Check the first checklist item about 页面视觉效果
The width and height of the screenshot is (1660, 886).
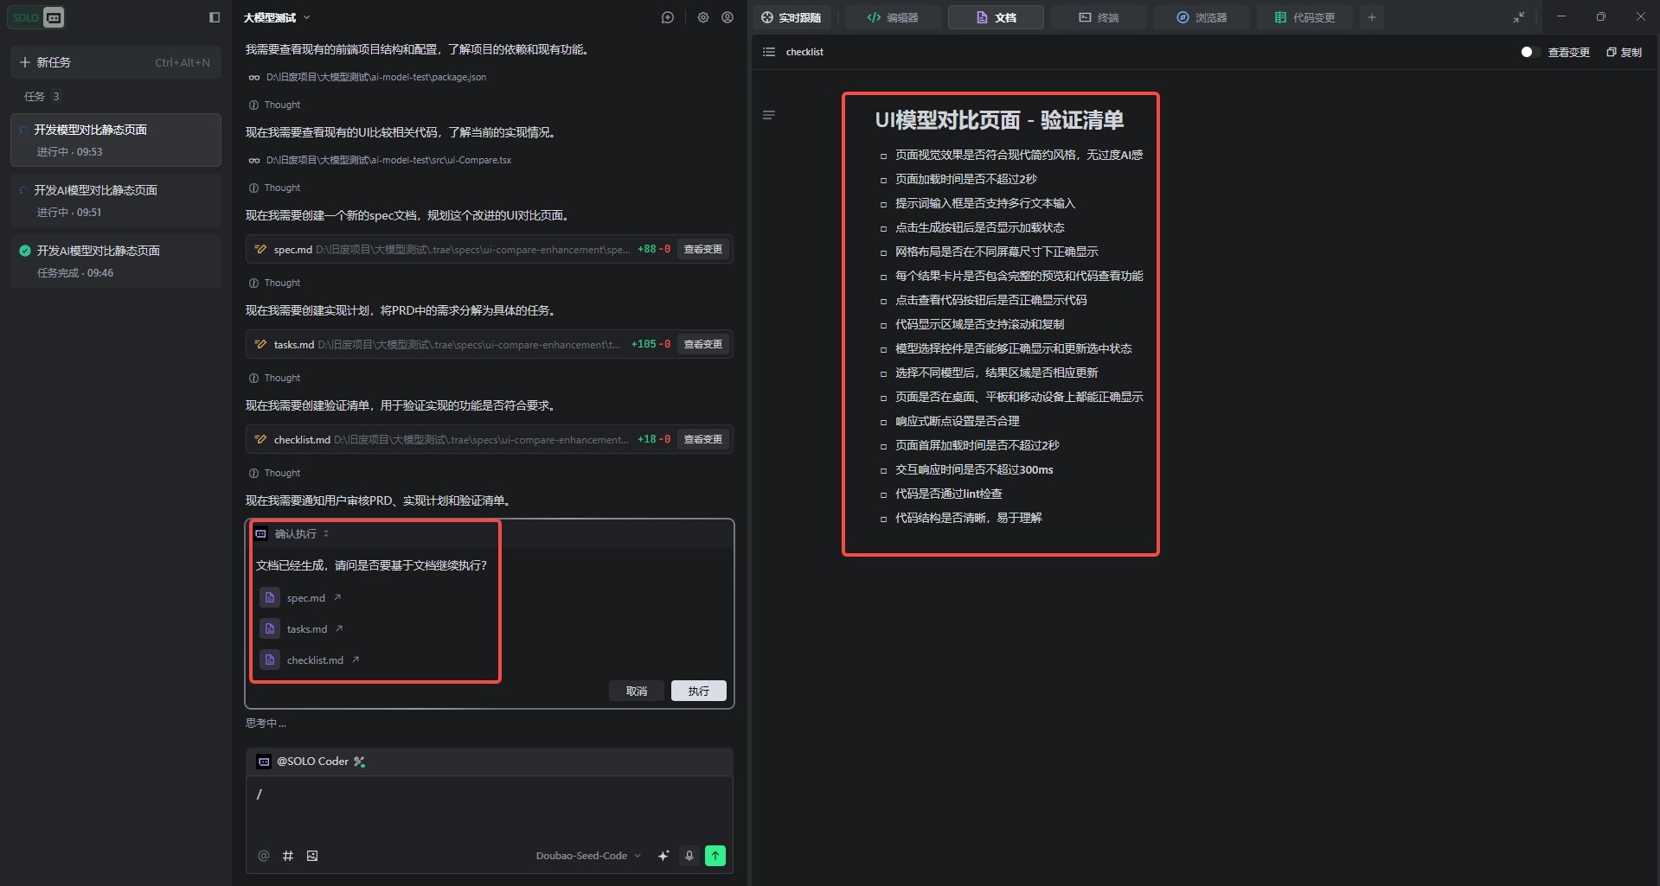[x=883, y=156]
